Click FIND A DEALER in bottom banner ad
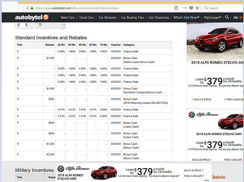Image resolution: width=244 pixels, height=182 pixels. pos(194,176)
